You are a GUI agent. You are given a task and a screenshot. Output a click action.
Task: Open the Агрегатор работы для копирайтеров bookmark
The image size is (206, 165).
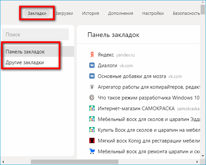149,87
